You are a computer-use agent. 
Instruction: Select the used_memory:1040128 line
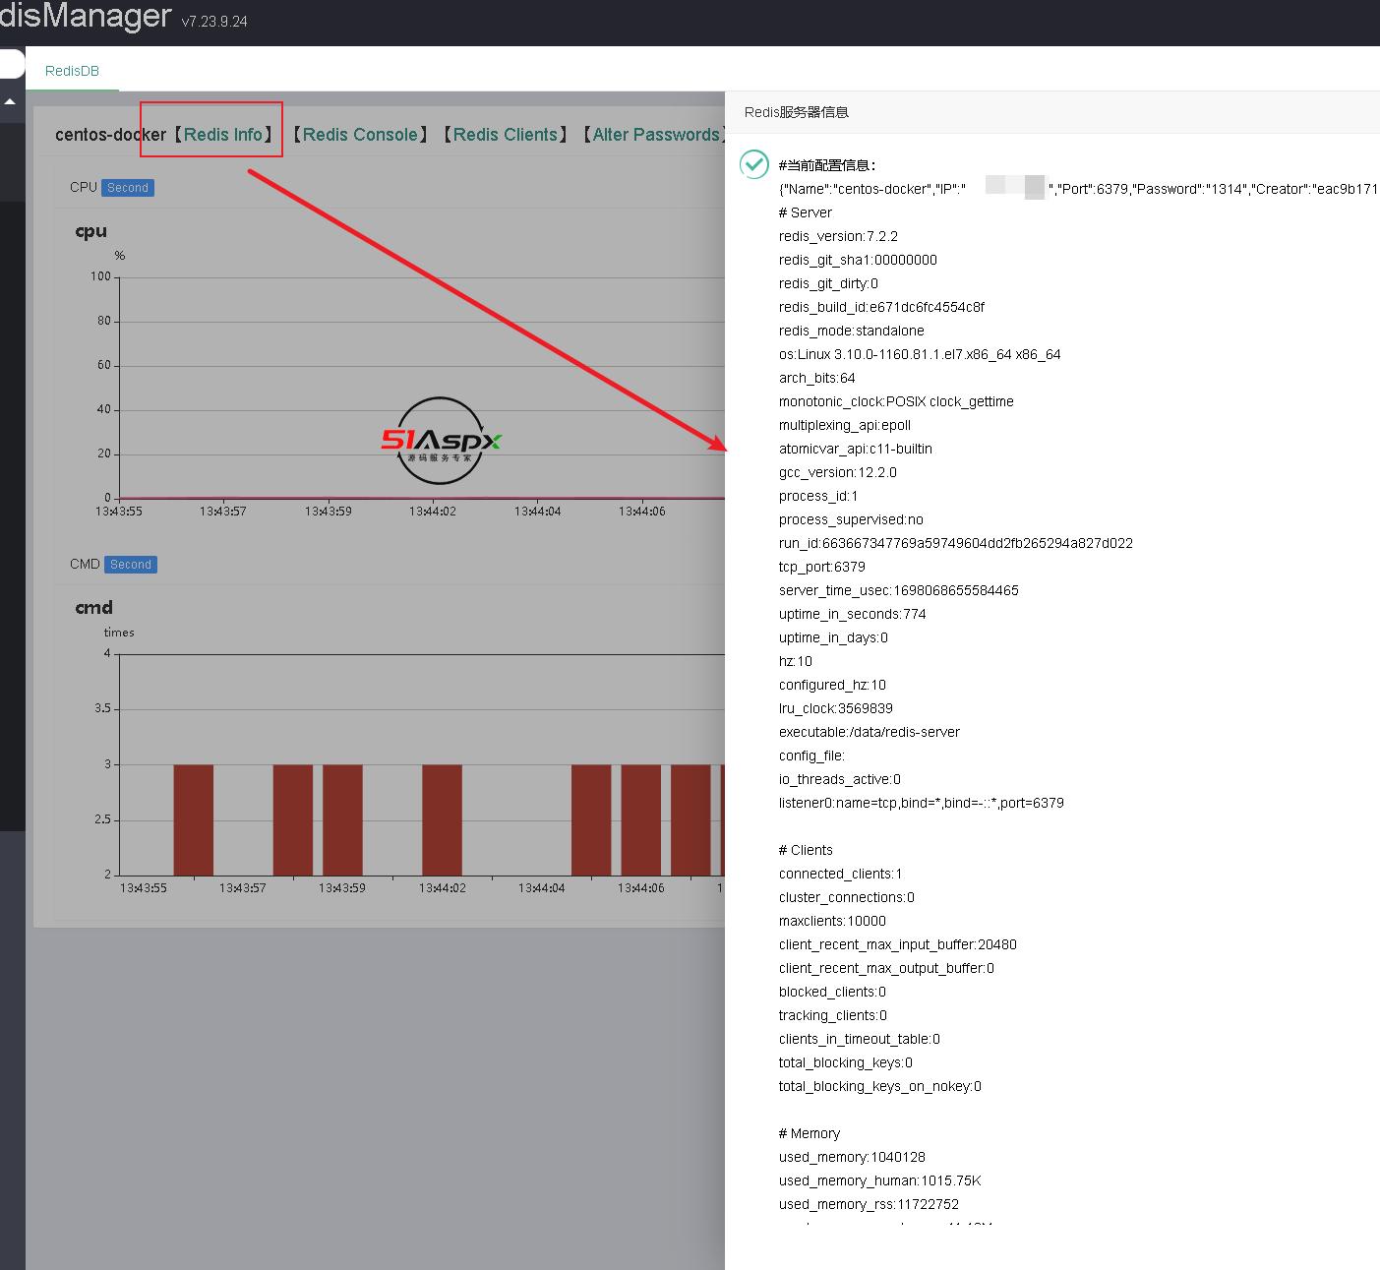[852, 1157]
